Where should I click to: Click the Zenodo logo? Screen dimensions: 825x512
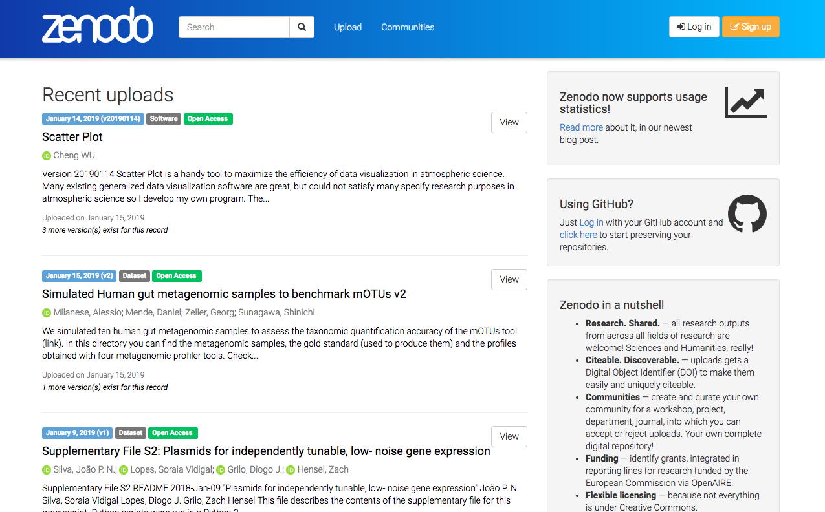click(97, 26)
